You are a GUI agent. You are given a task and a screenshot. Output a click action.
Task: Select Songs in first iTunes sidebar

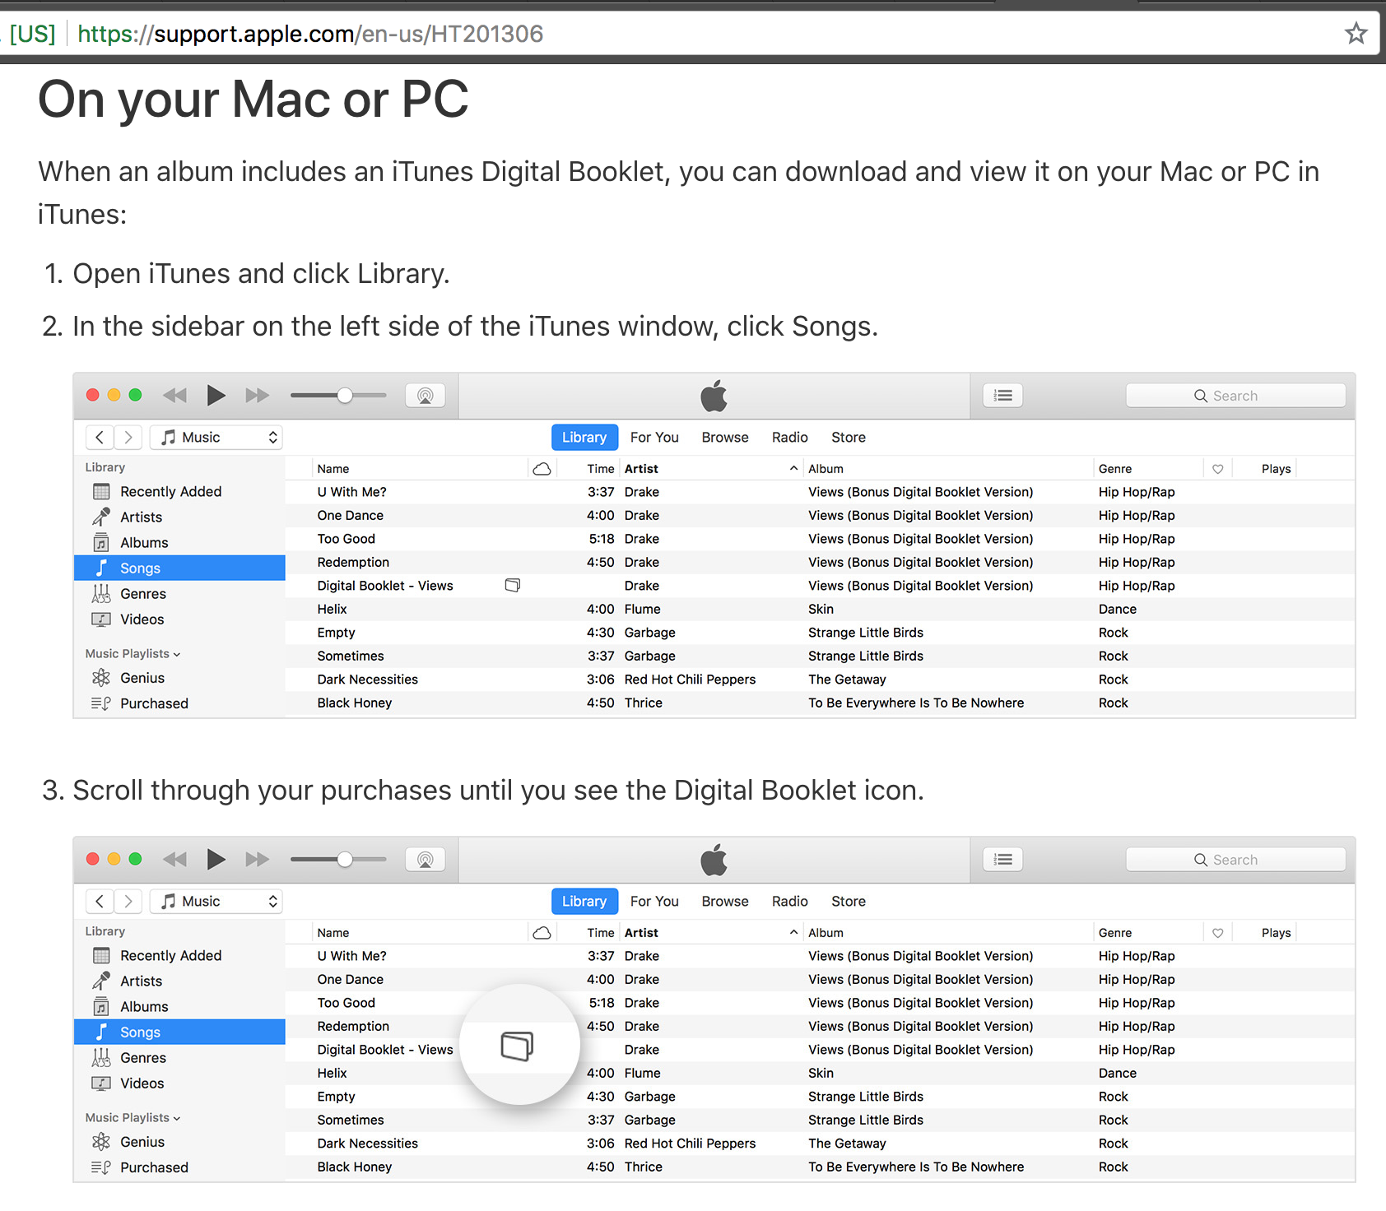coord(179,568)
